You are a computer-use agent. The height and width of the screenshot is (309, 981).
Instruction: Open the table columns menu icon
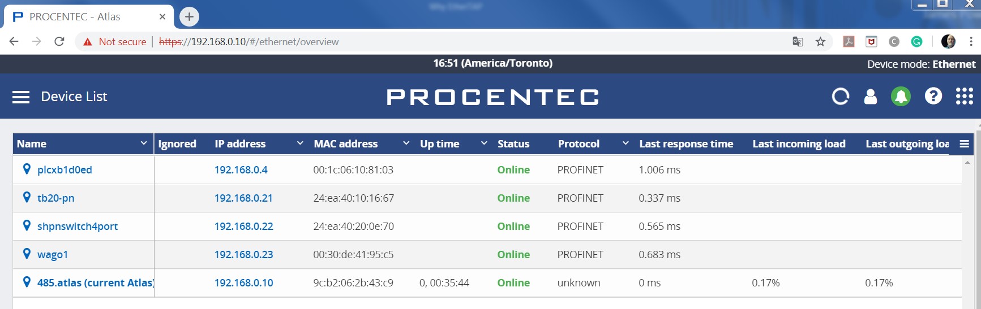click(x=965, y=144)
